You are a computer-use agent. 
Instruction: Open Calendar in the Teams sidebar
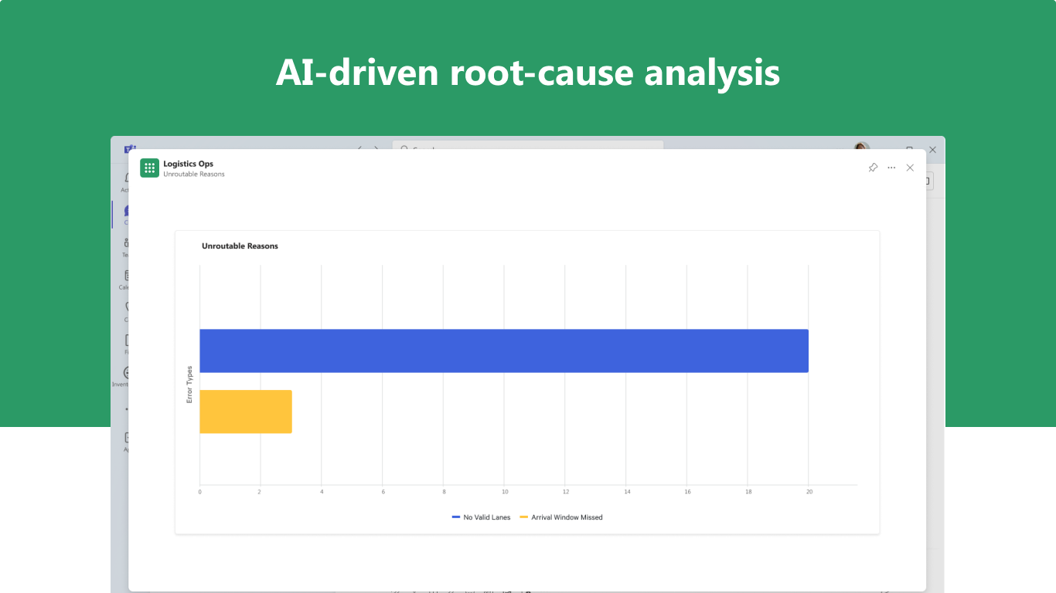(124, 280)
